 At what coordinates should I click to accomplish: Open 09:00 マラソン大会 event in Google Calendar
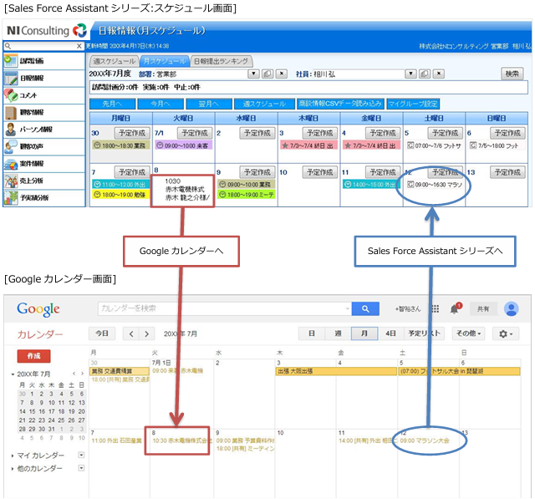425,440
